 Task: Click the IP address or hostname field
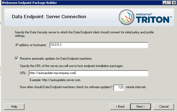99,45
